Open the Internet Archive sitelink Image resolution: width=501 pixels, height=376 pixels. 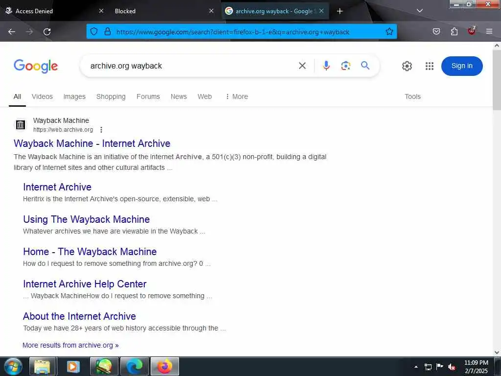(57, 187)
